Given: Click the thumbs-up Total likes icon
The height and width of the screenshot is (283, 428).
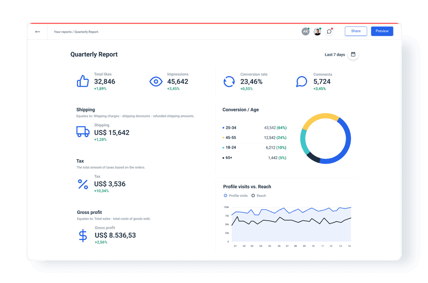Looking at the screenshot, I should pyautogui.click(x=82, y=81).
